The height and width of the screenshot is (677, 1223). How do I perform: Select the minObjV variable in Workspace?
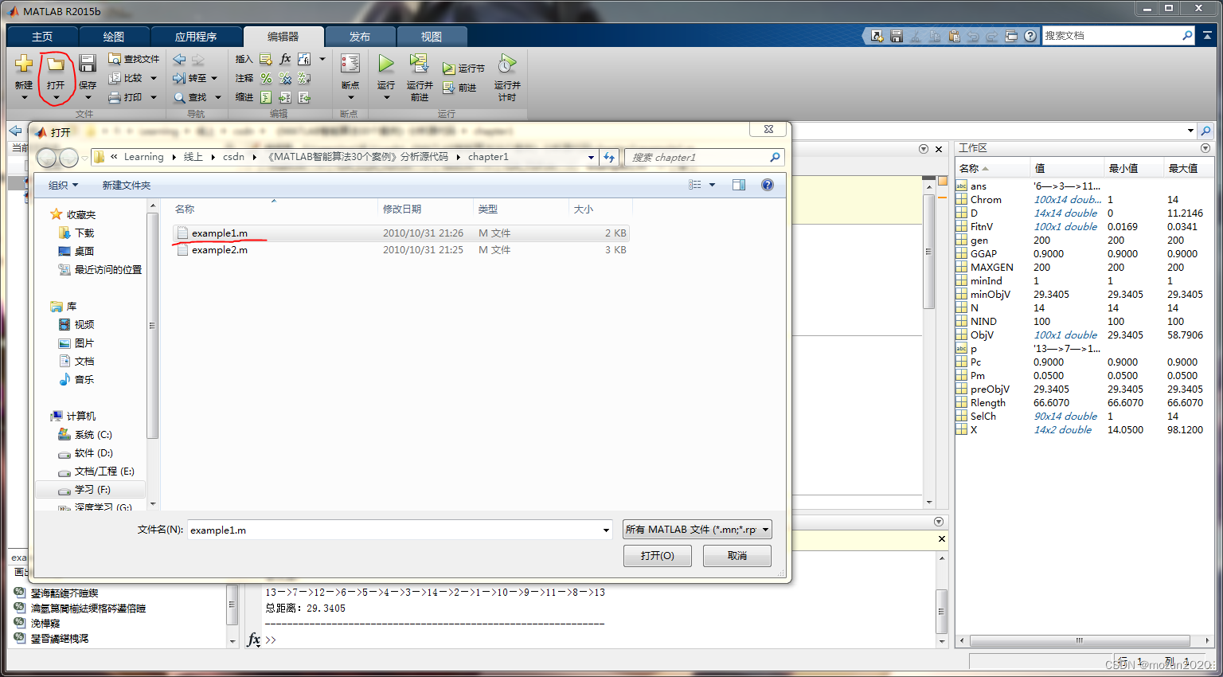click(990, 295)
